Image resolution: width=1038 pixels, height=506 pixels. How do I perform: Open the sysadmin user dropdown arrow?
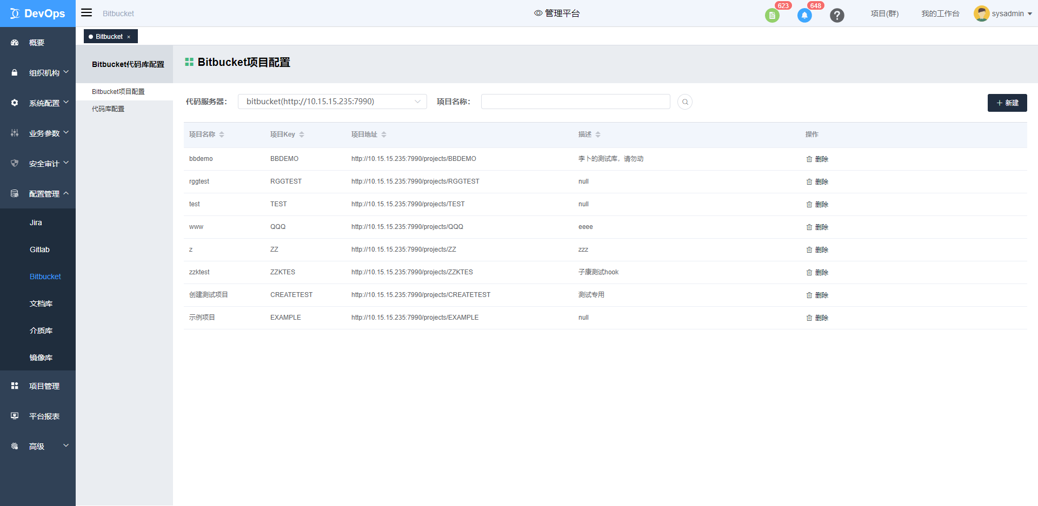coord(1029,14)
